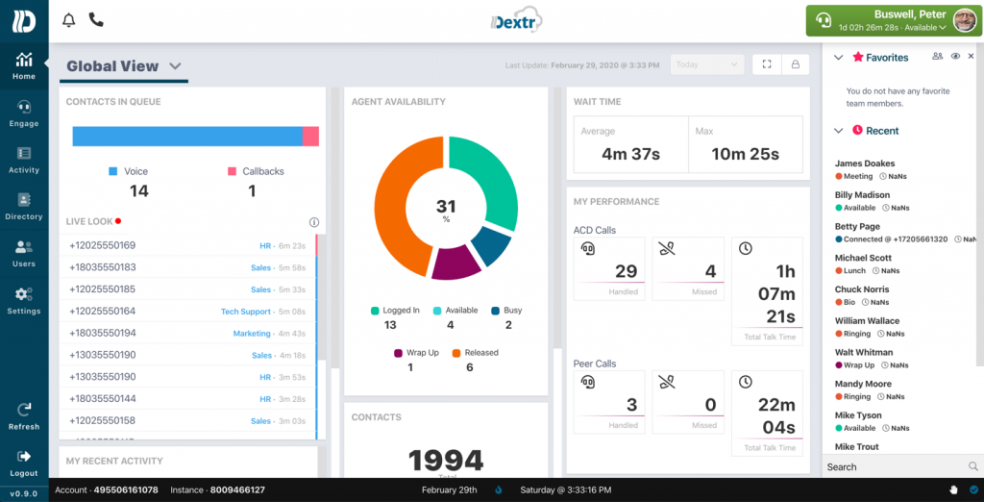Open Directory in the sidebar
The image size is (984, 502).
pos(24,208)
